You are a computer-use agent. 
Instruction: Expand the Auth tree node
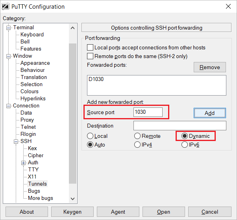pos(23,163)
